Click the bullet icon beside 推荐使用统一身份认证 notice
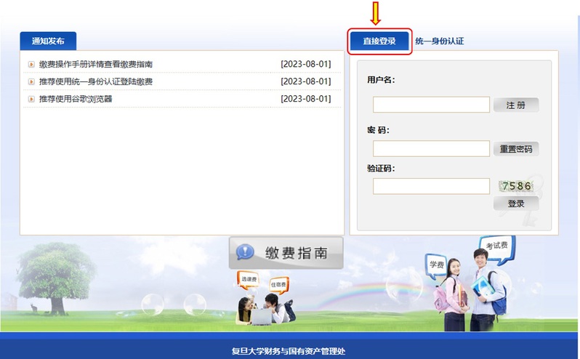This screenshot has width=580, height=359. tap(31, 81)
